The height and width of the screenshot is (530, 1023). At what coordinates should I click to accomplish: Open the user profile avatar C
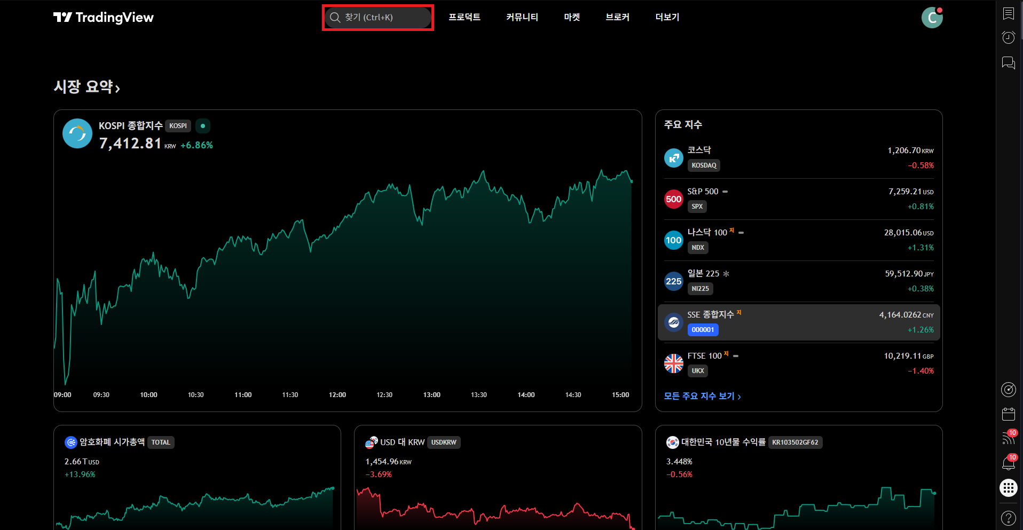pyautogui.click(x=932, y=18)
